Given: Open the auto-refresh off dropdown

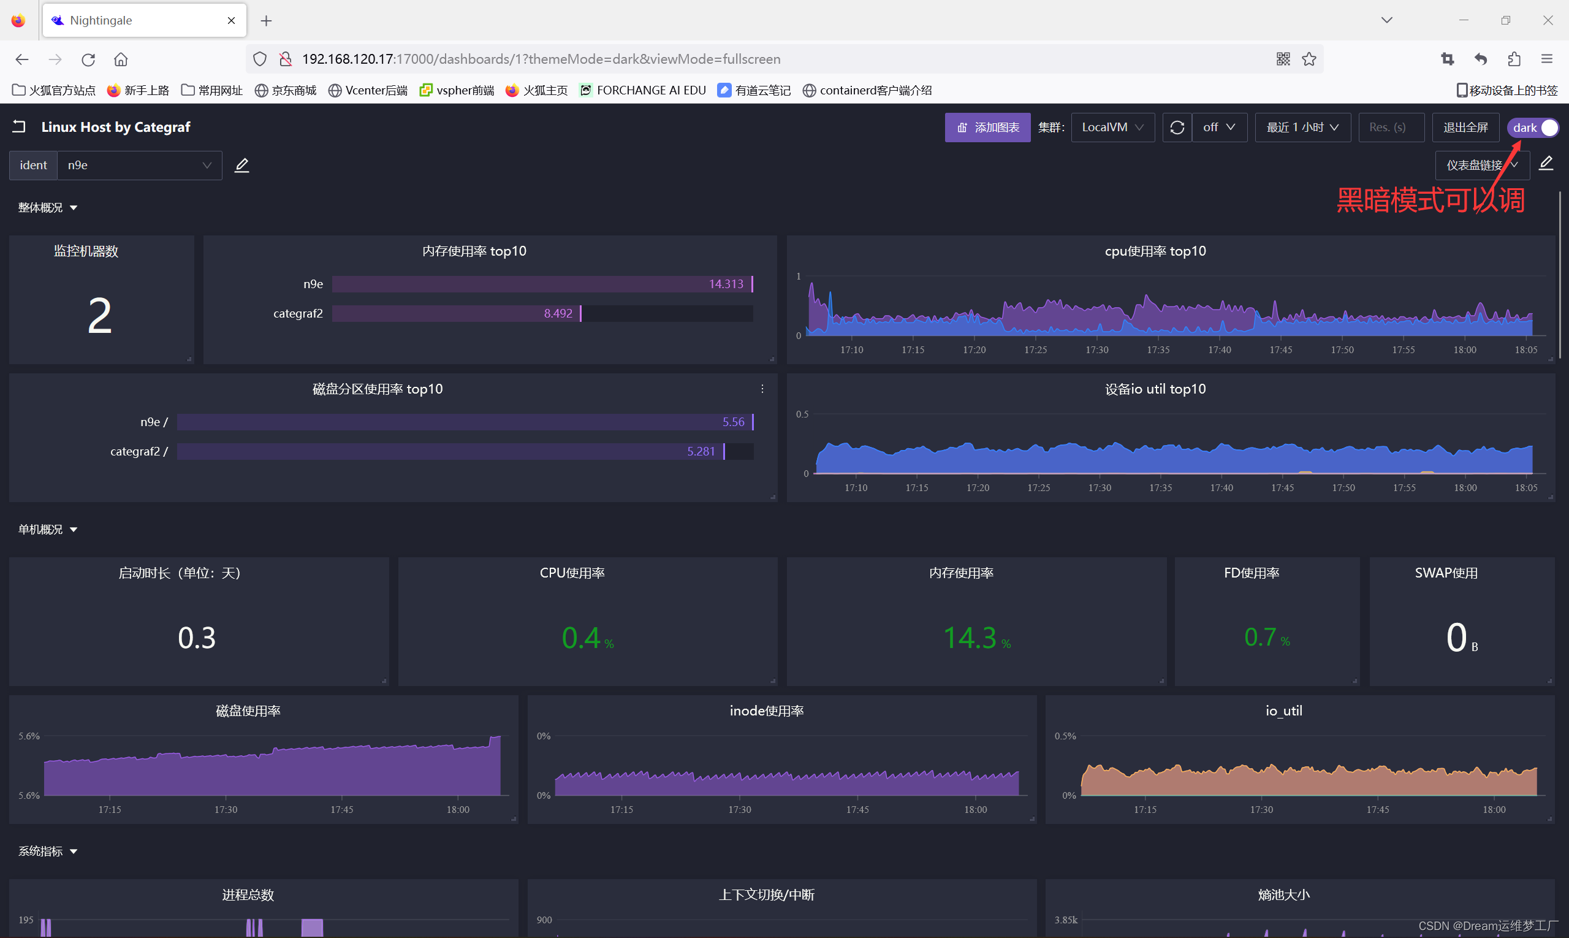Looking at the screenshot, I should [x=1219, y=127].
